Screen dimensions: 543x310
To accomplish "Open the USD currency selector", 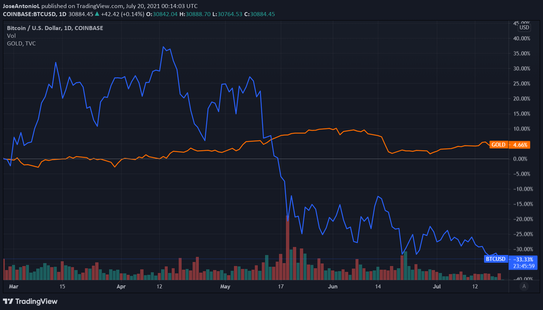I will (524, 27).
